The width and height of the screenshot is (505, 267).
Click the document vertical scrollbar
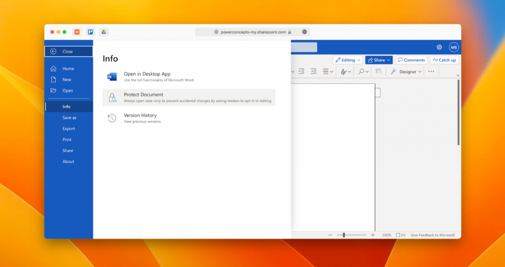pyautogui.click(x=458, y=112)
